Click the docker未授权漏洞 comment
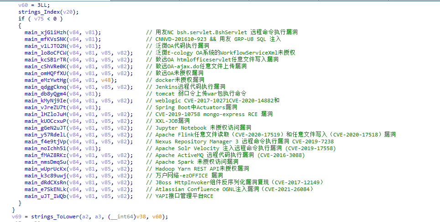Image resolution: width=440 pixels, height=222 pixels. point(175,80)
